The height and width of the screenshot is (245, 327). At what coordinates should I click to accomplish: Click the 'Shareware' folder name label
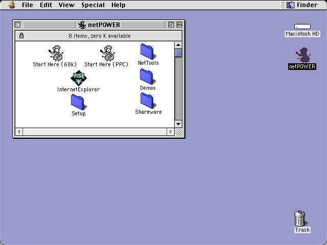click(x=148, y=112)
